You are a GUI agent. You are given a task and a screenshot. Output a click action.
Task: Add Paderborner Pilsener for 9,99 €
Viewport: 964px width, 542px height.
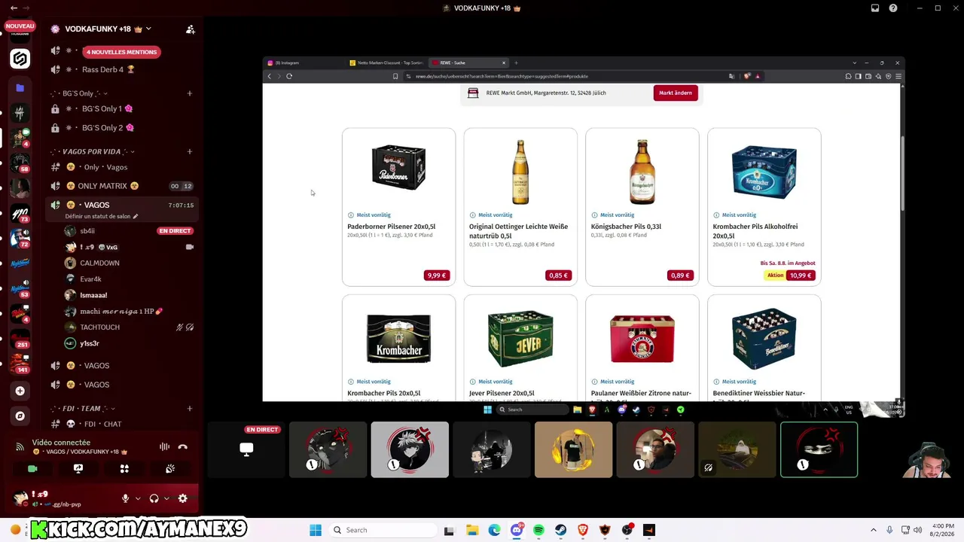click(437, 276)
